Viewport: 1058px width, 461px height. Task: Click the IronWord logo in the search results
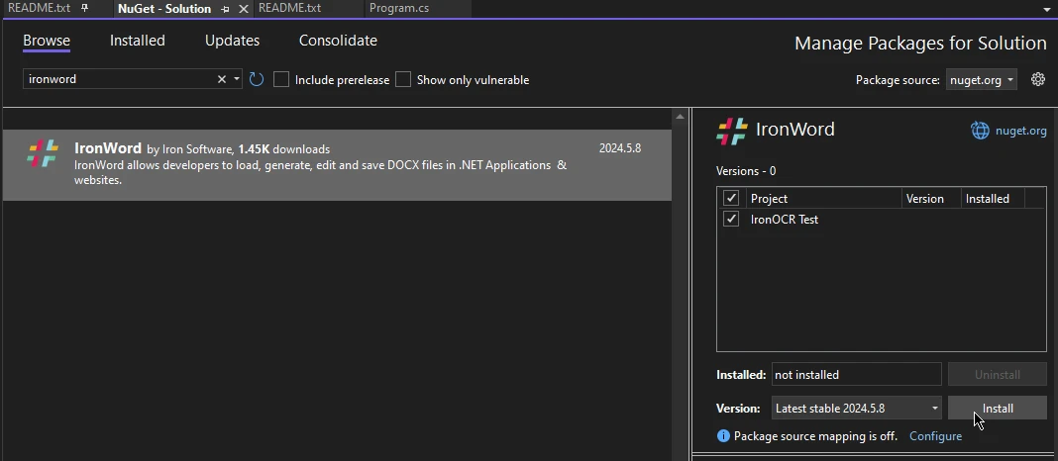(43, 153)
